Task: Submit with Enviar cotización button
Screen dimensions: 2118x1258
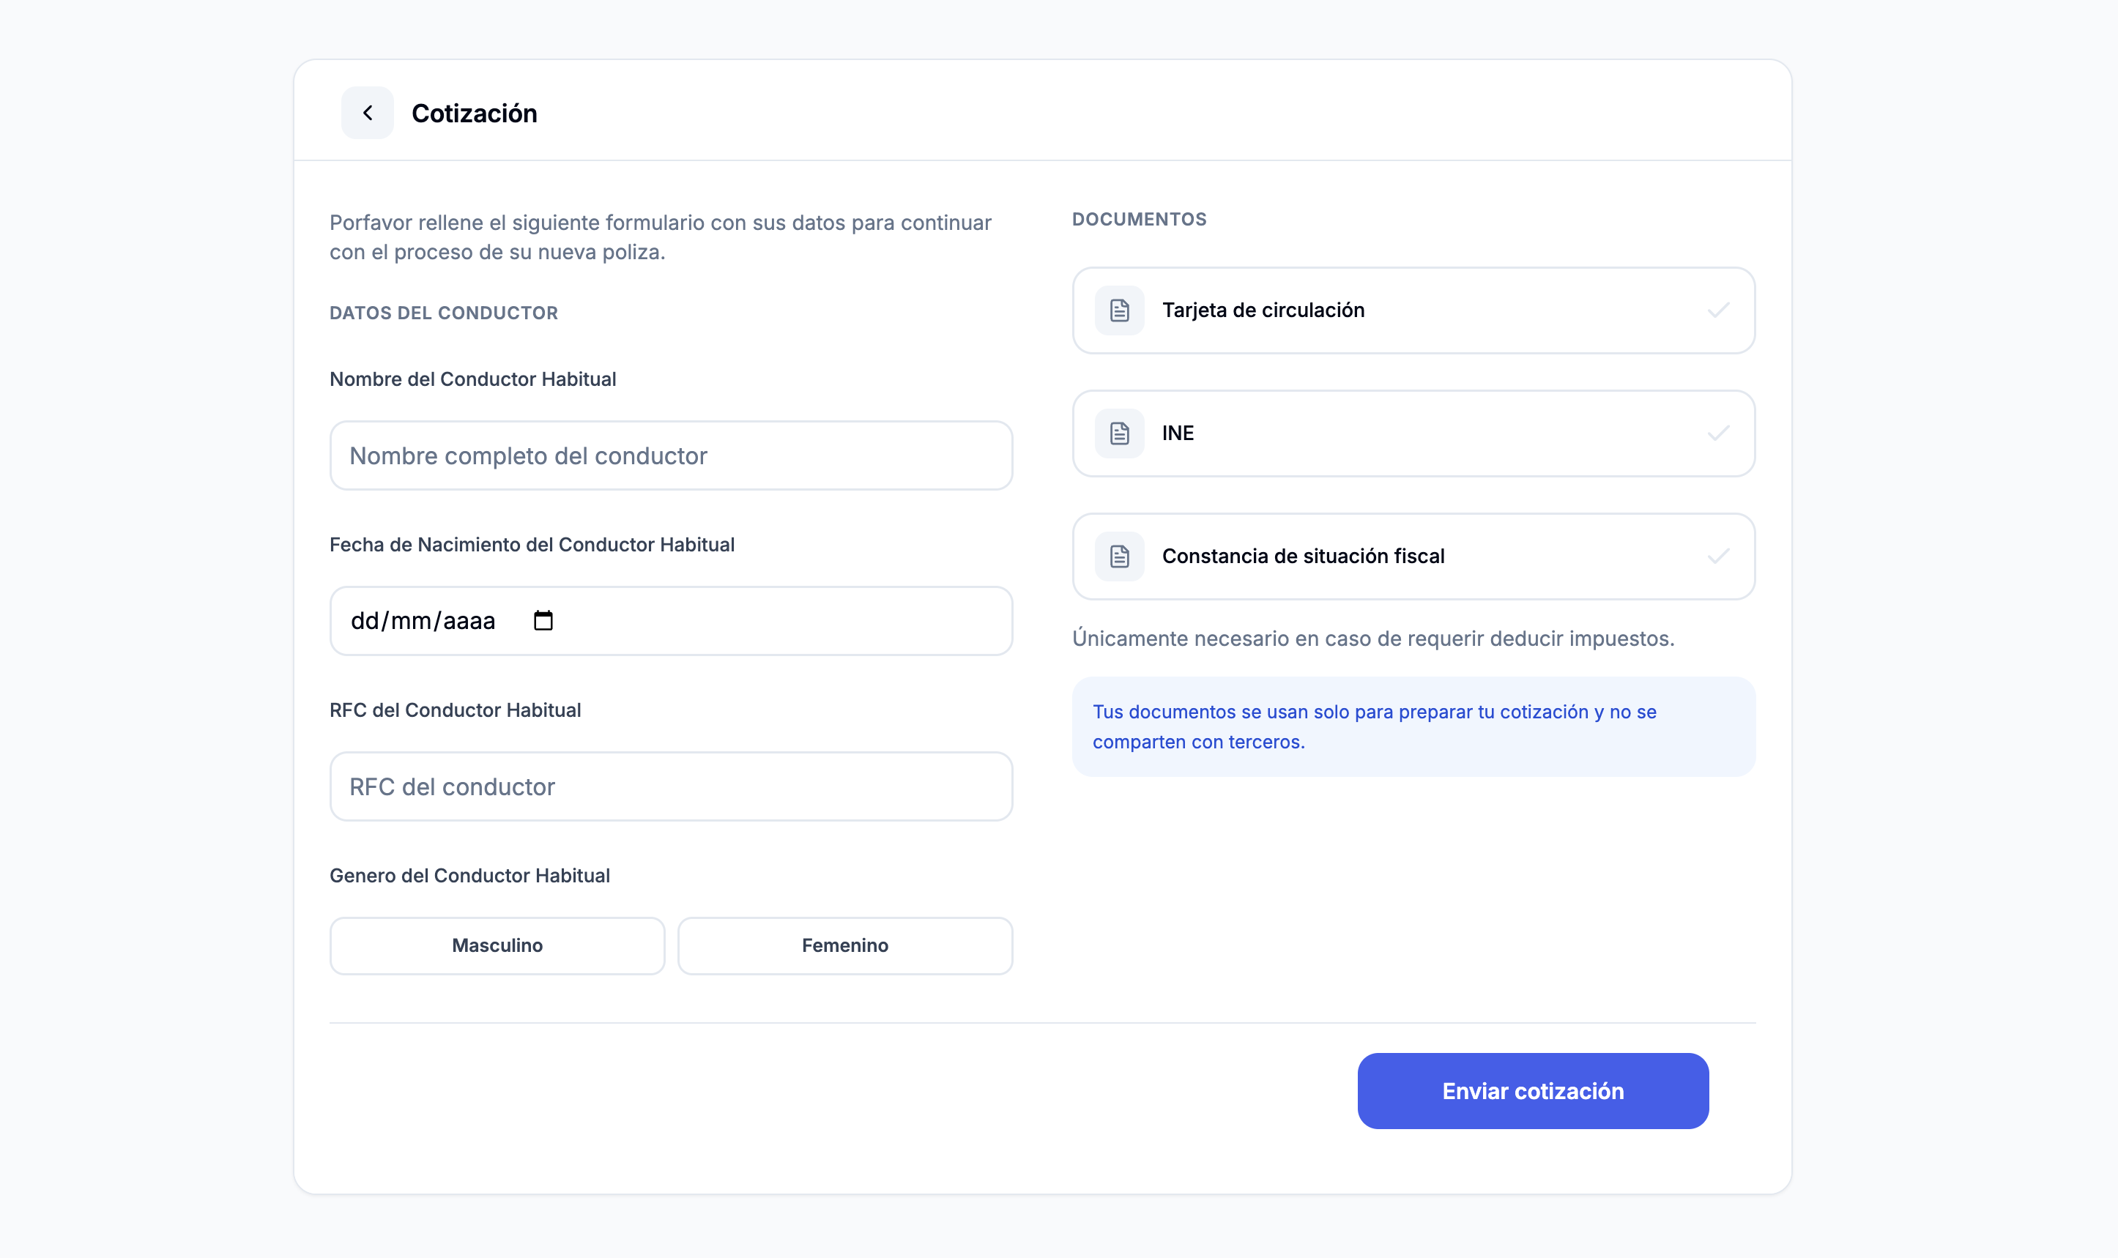Action: (1532, 1090)
